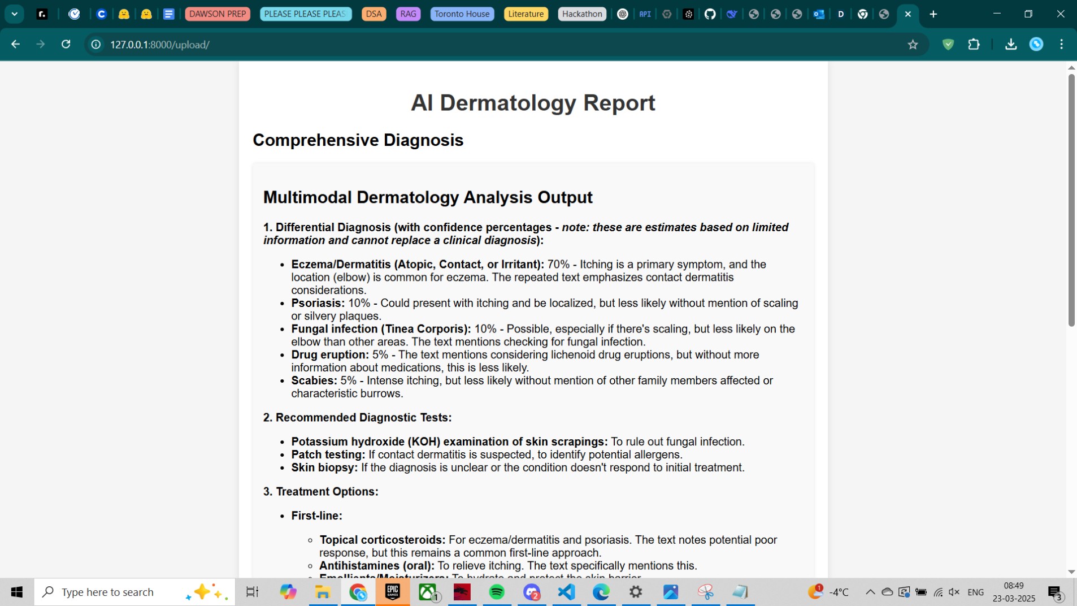Bookmark this page with the star
Viewport: 1077px width, 606px height.
[913, 45]
